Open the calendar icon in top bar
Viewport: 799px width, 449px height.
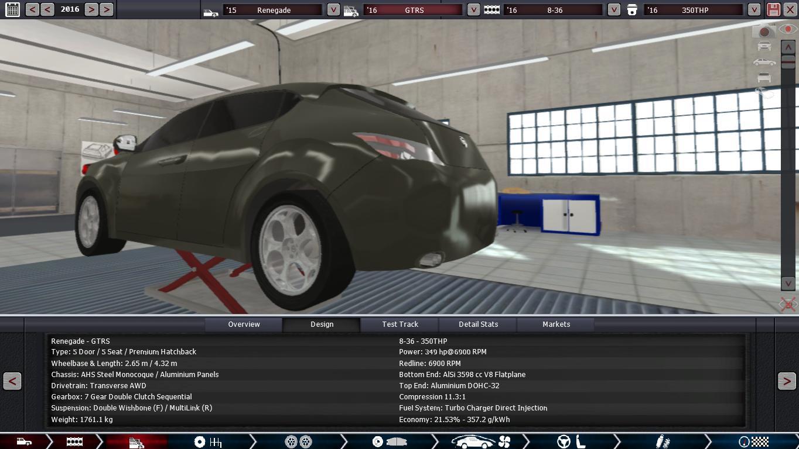(x=12, y=9)
